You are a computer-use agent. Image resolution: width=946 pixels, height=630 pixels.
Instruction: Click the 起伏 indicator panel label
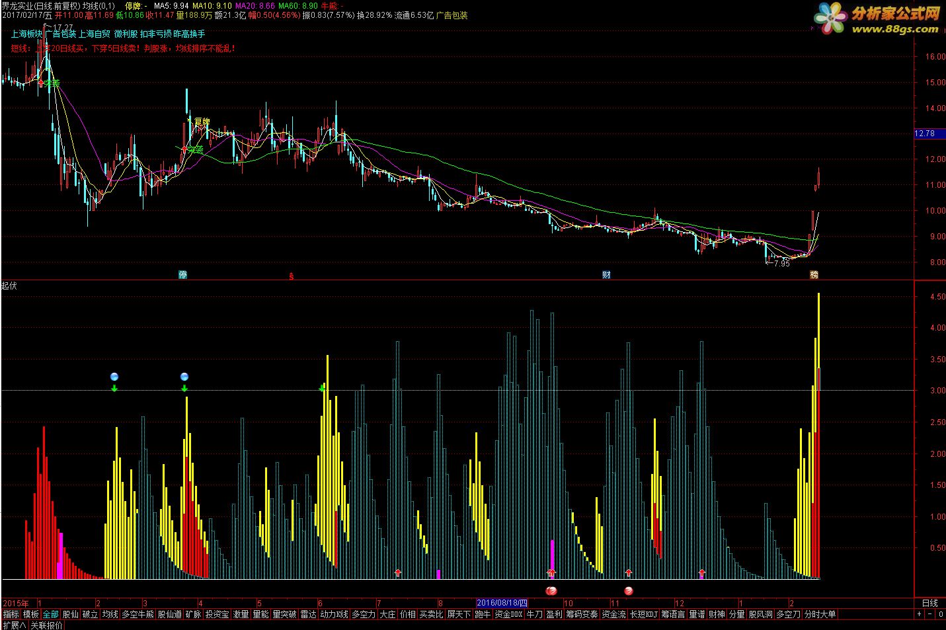(9, 286)
